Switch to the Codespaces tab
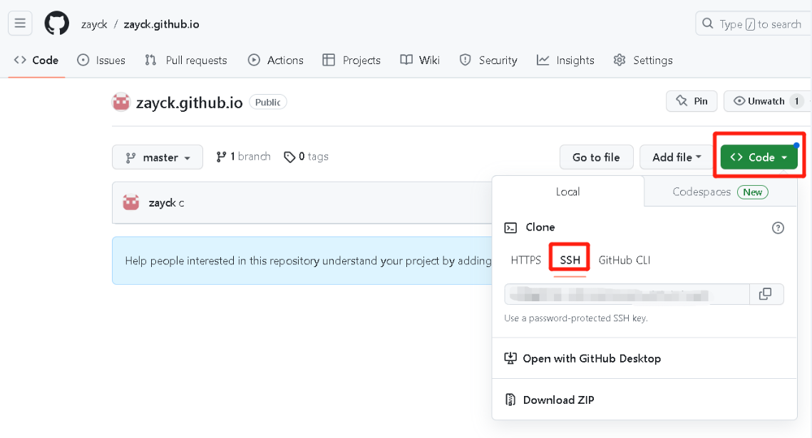This screenshot has height=438, width=812. 720,192
